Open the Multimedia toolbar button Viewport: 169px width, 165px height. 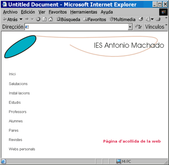(x=122, y=19)
